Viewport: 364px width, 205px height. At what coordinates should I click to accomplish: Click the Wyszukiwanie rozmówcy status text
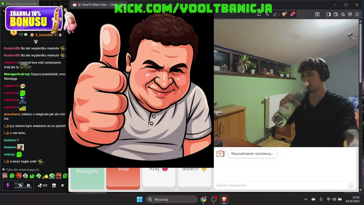click(252, 154)
